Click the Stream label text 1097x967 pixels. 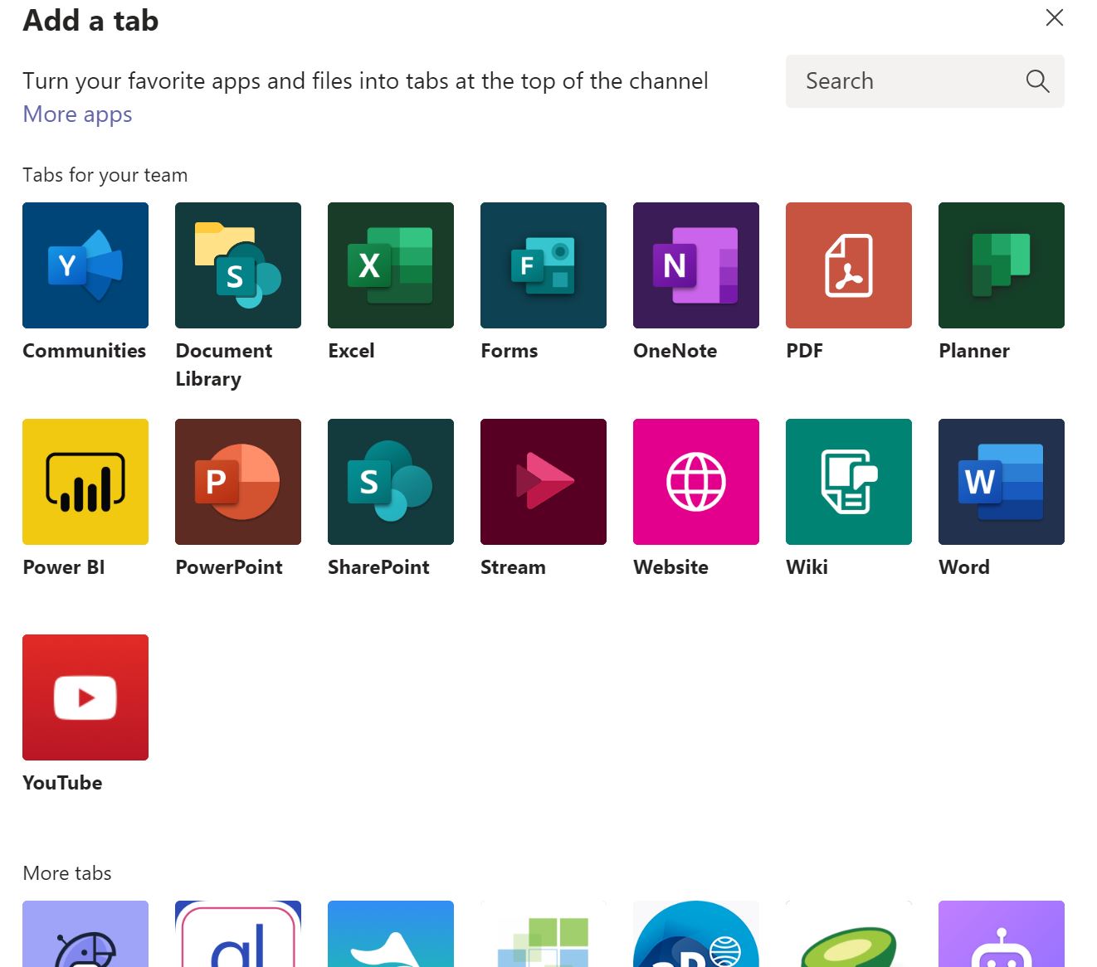coord(513,567)
